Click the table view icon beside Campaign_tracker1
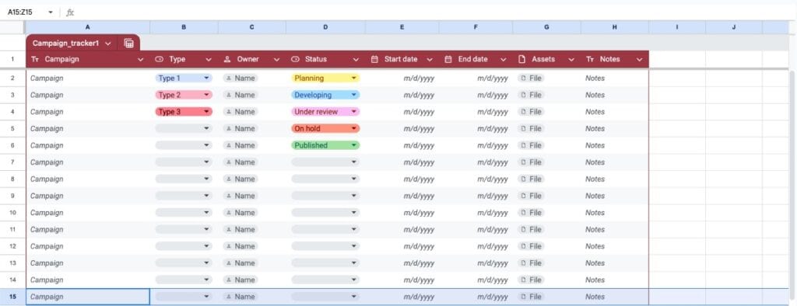Image resolution: width=797 pixels, height=306 pixels. click(x=129, y=43)
